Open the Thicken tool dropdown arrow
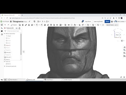The width and height of the screenshot is (126, 95). [x=34, y=25]
